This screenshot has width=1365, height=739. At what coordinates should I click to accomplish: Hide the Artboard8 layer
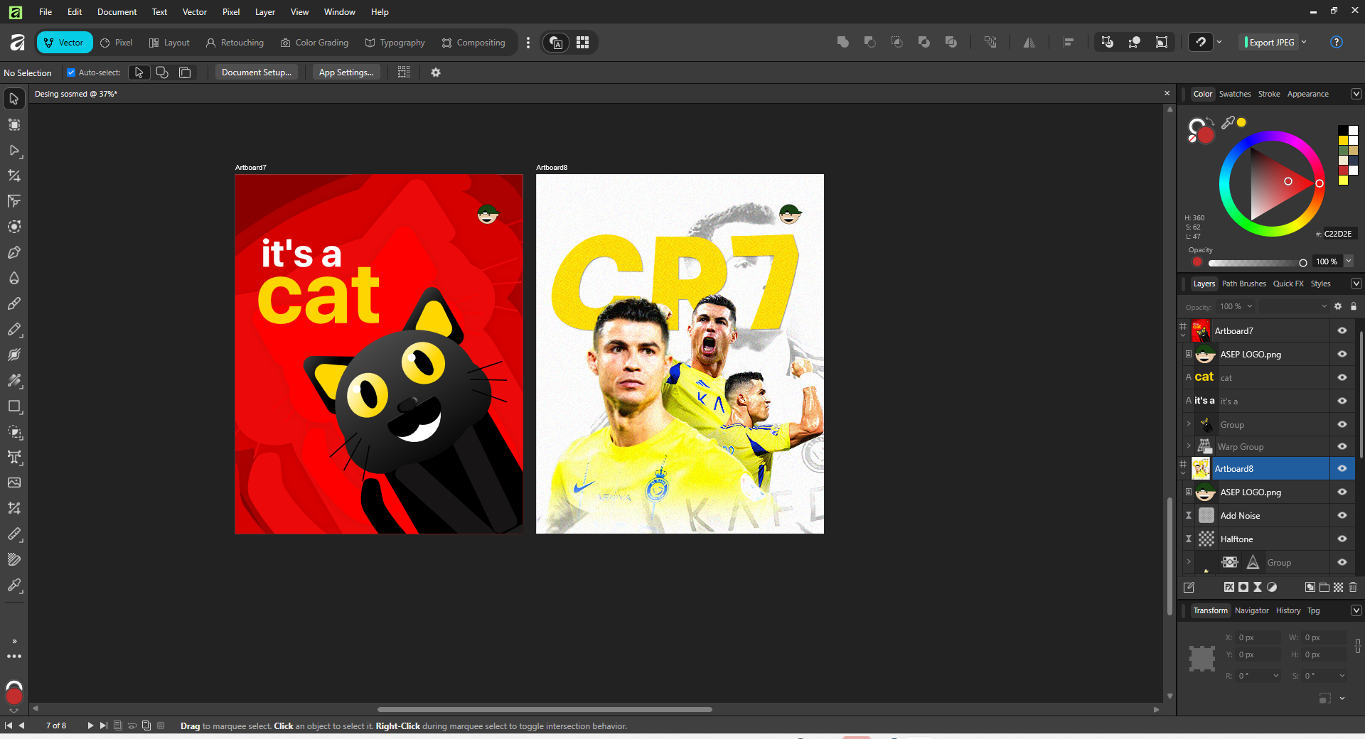pos(1342,468)
